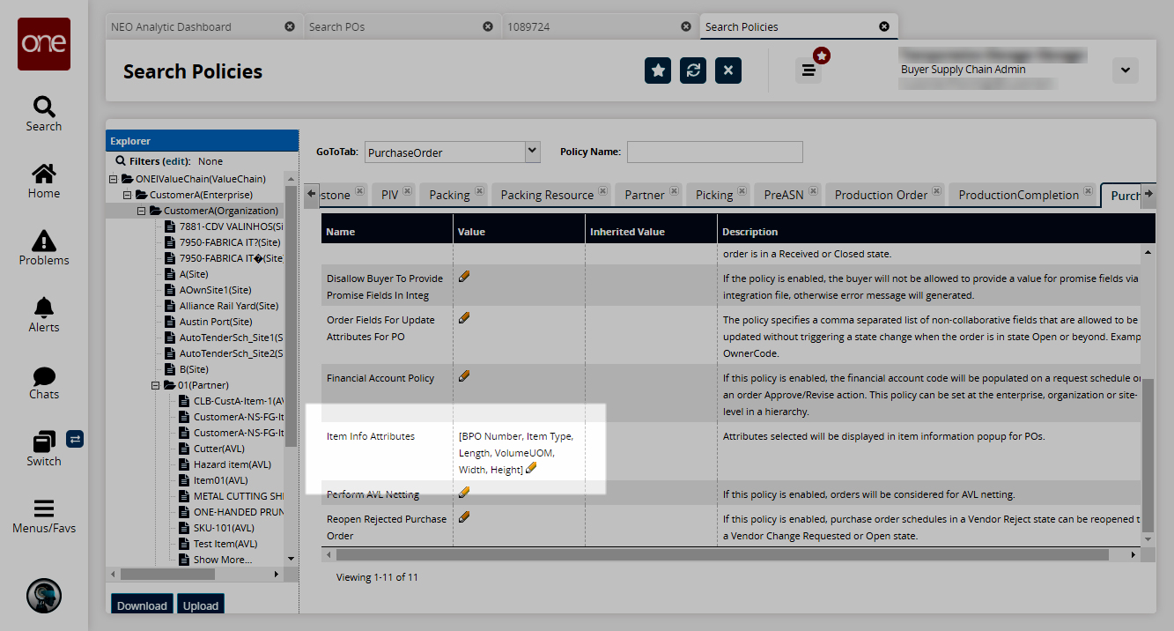1174x631 pixels.
Task: Click the Search magnifier icon in sidebar
Action: 43,108
